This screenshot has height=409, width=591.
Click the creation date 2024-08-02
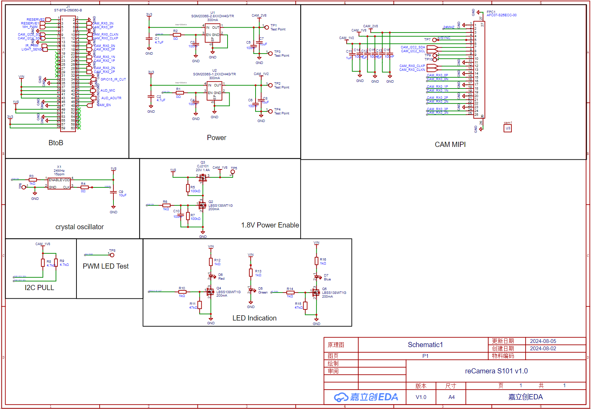click(x=543, y=348)
